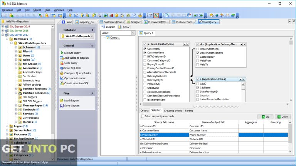Click Add tables to diagram icon

(62, 58)
